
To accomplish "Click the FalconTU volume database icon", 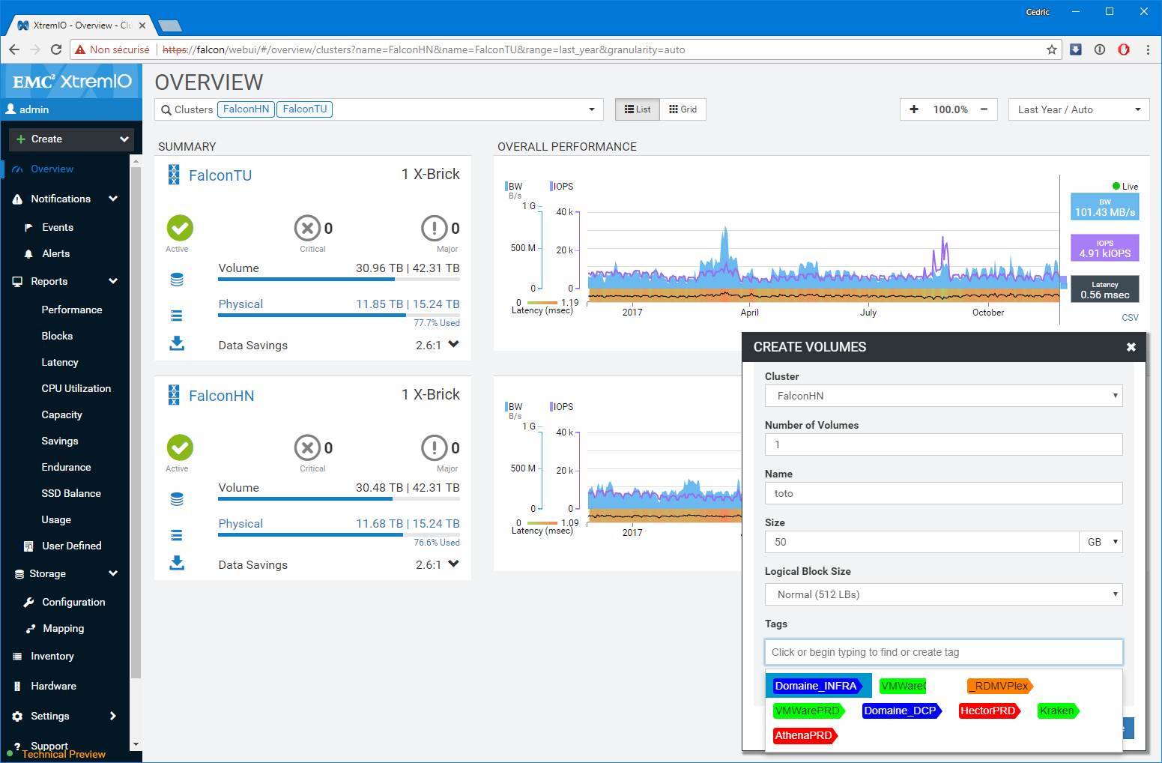I will point(177,280).
